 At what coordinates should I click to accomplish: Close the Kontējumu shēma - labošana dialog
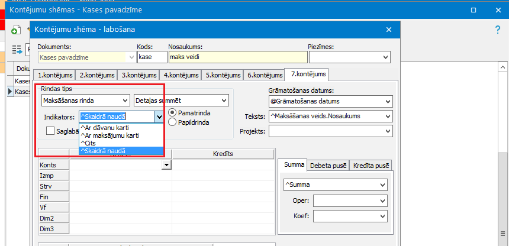coord(389,30)
